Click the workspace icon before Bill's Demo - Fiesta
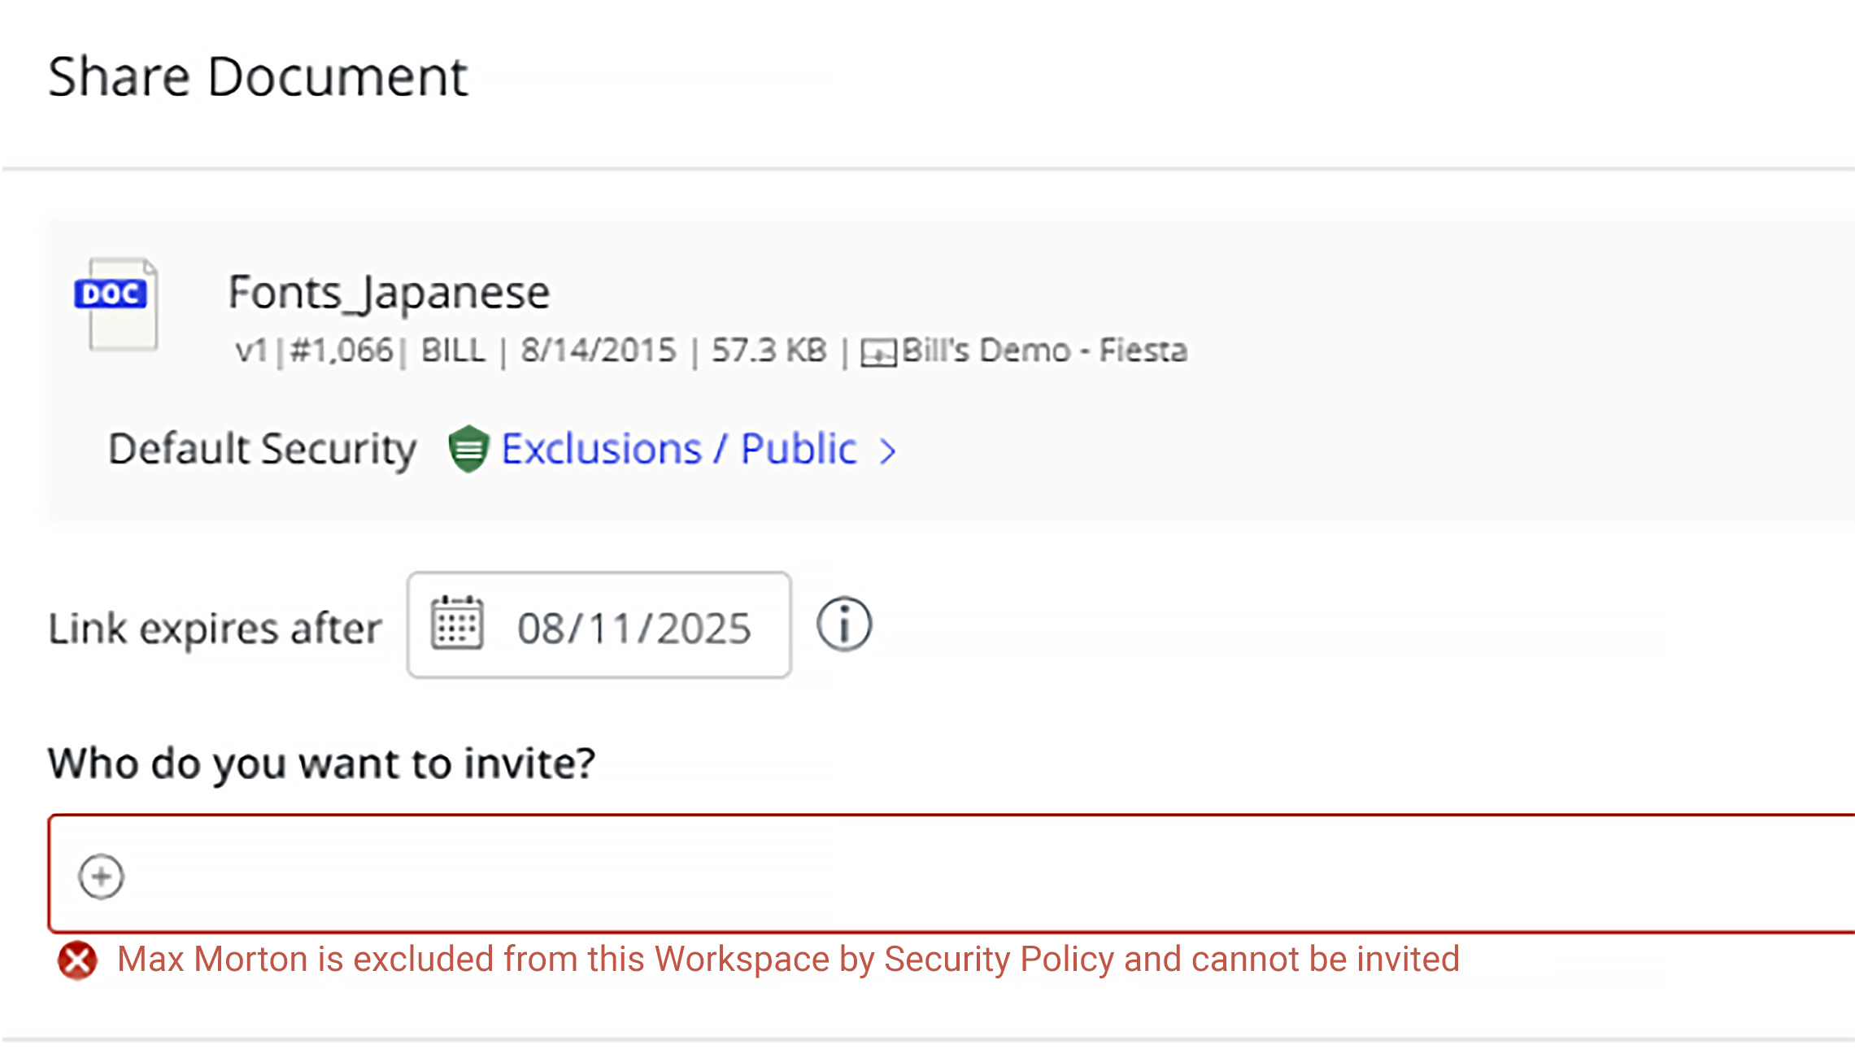This screenshot has width=1855, height=1062. tap(878, 350)
